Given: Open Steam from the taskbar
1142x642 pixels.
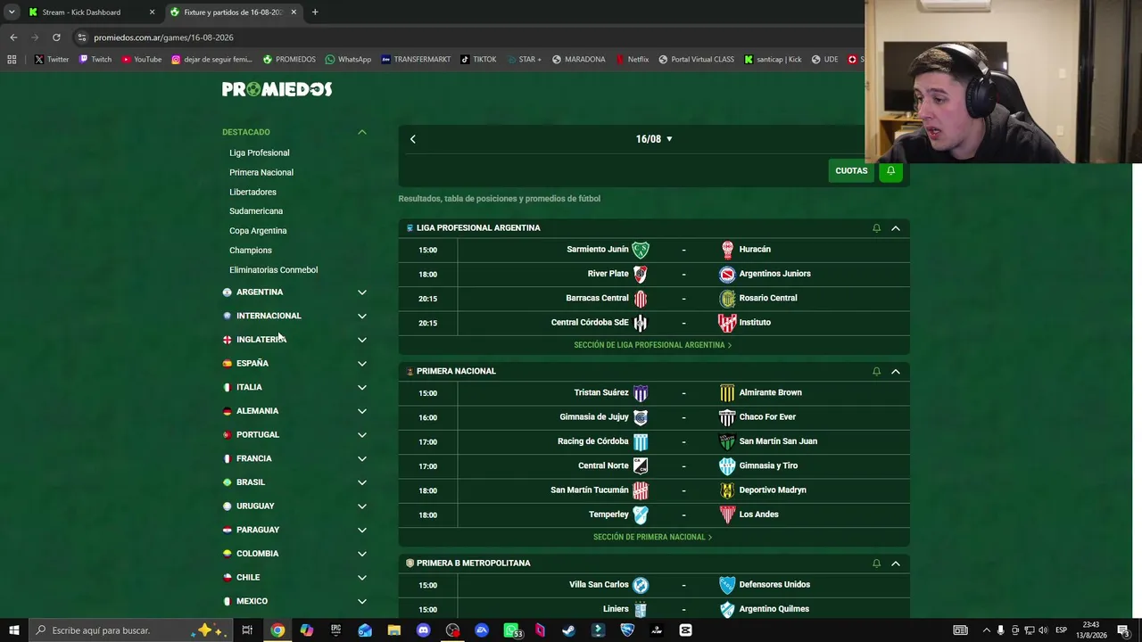Looking at the screenshot, I should coord(568,630).
